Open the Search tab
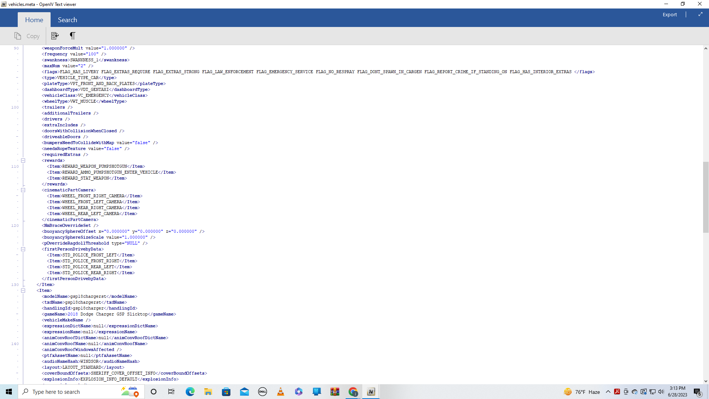709x399 pixels. click(67, 20)
